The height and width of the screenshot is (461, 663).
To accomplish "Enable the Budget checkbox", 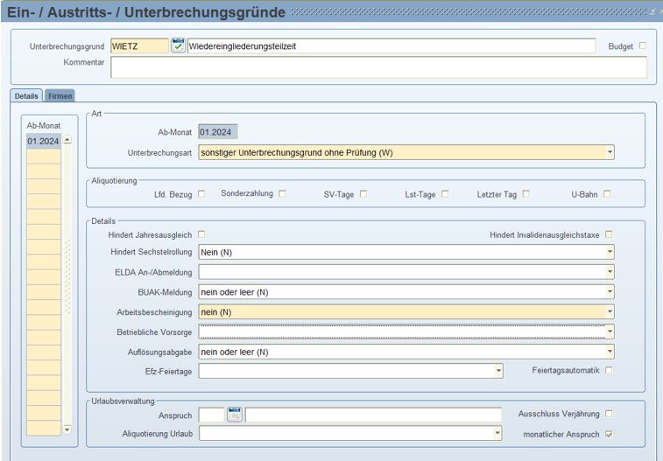I will pos(642,45).
